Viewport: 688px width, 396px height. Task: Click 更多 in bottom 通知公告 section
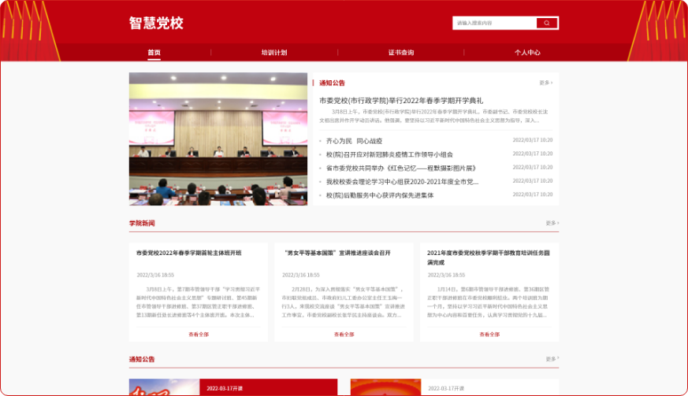tap(552, 359)
